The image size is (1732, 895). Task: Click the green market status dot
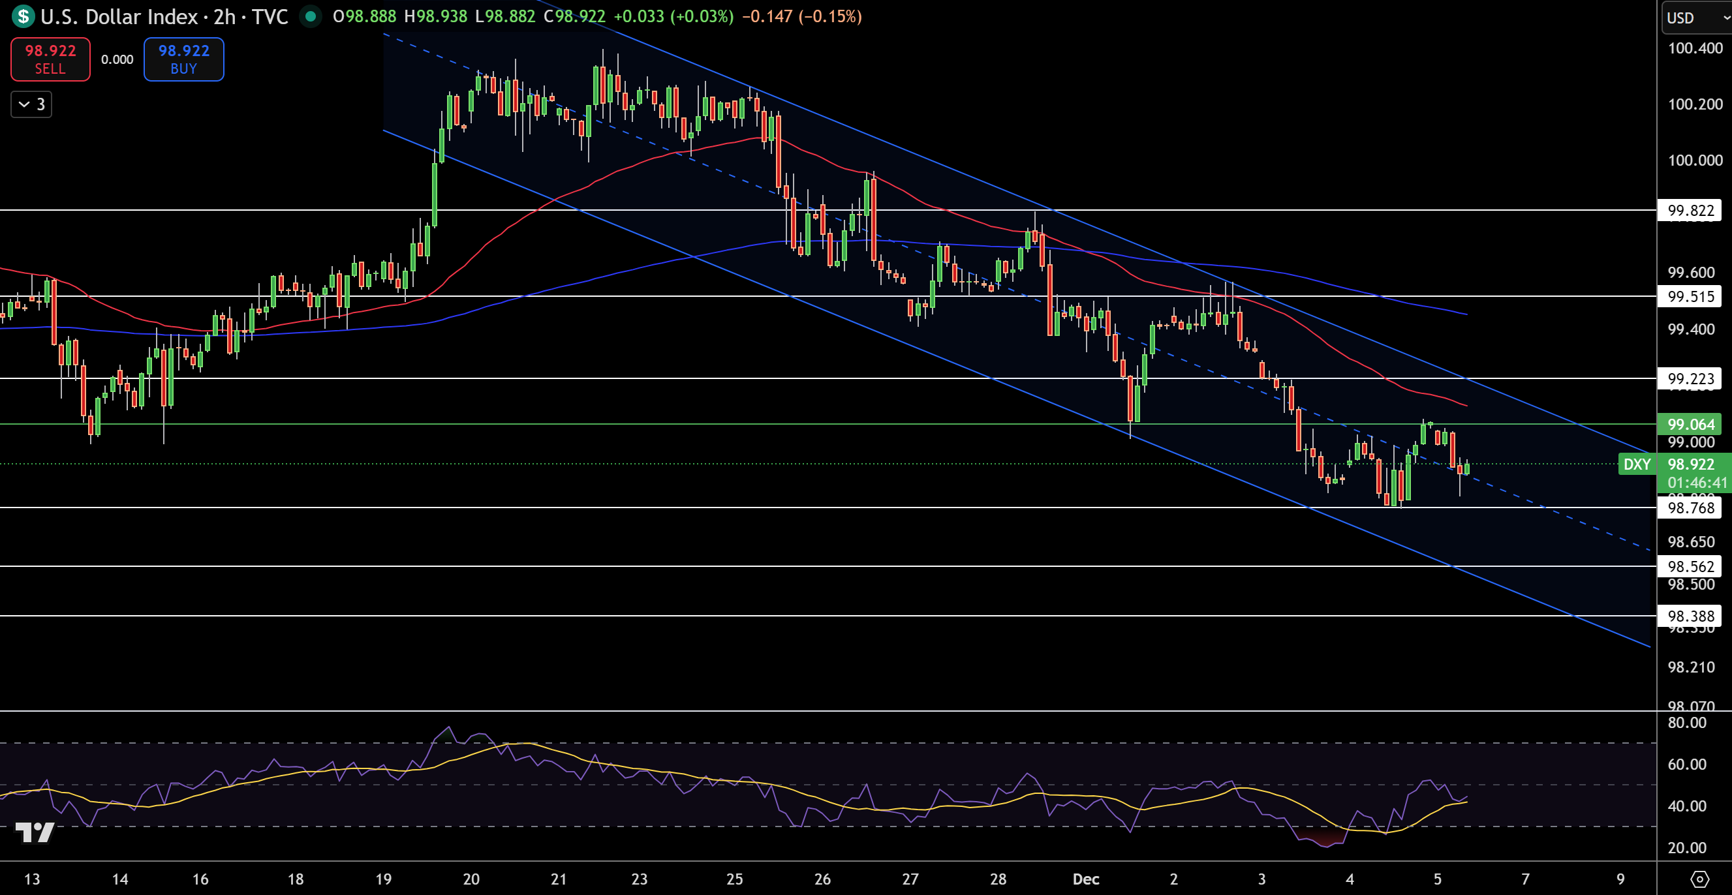[310, 17]
